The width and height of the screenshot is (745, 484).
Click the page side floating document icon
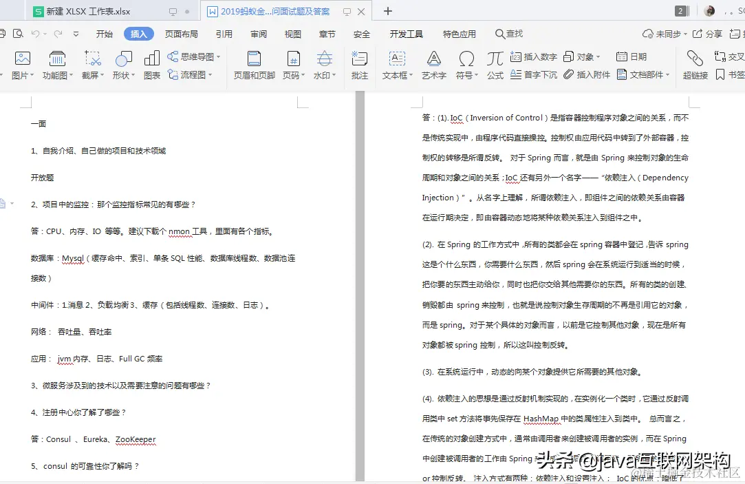3,204
